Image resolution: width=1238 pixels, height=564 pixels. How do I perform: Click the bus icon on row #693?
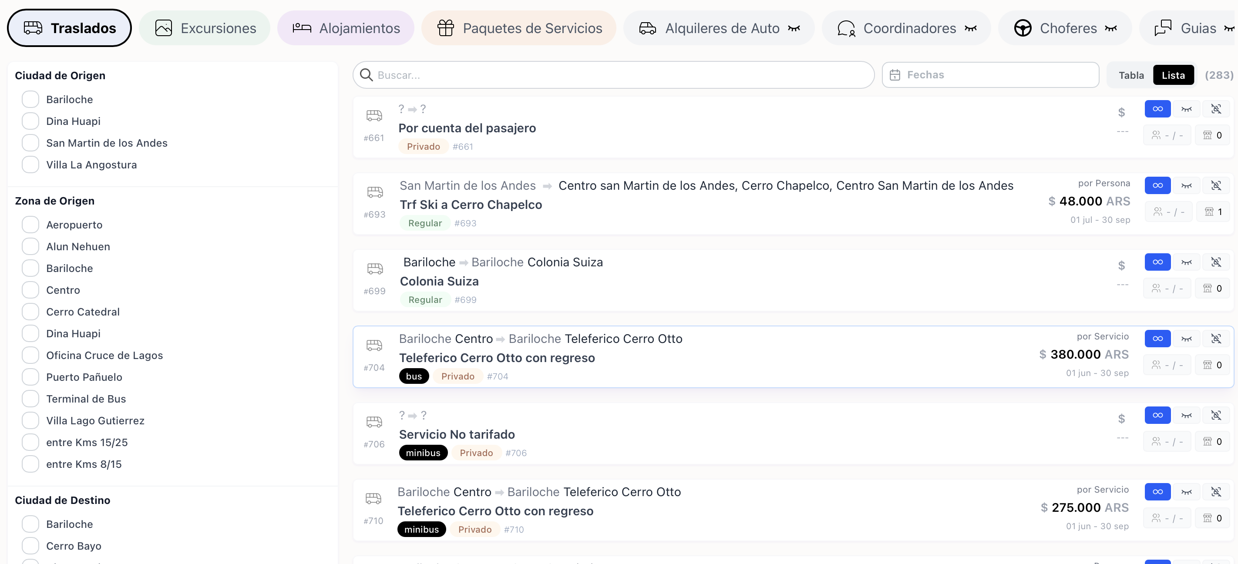pos(375,191)
